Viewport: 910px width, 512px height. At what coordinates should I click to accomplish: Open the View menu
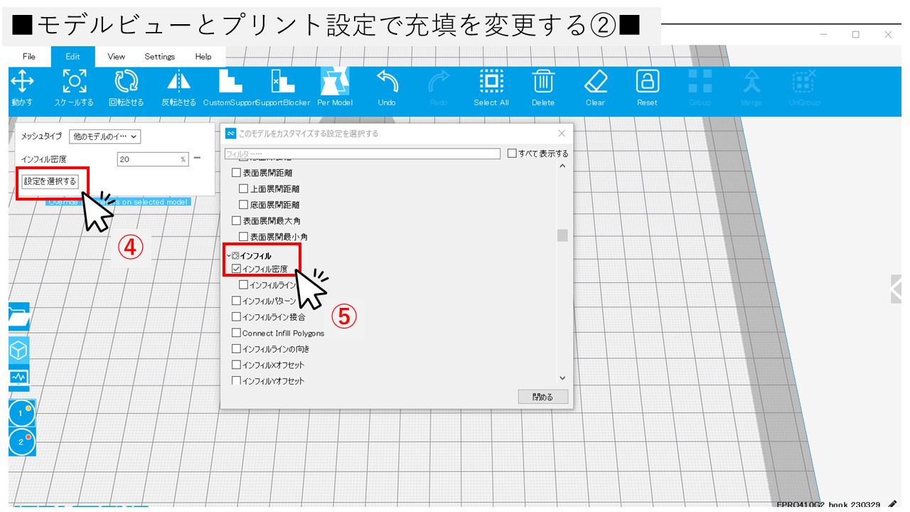(x=116, y=57)
